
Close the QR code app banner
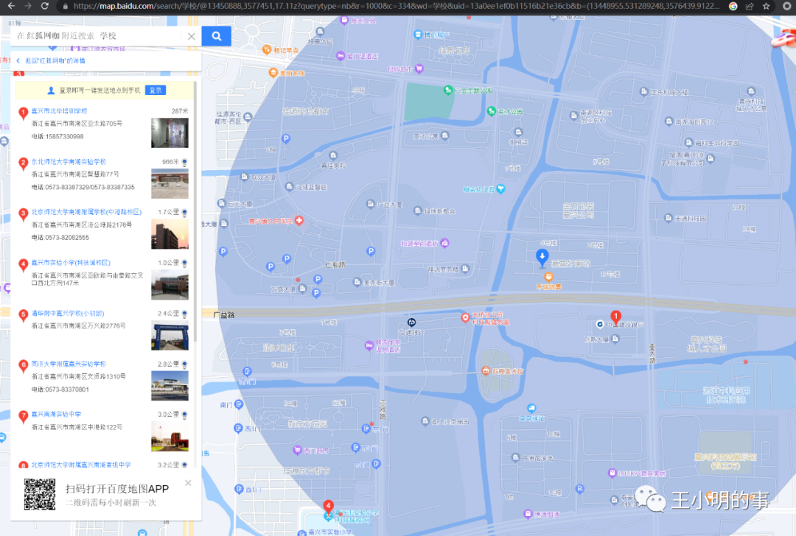point(189,483)
